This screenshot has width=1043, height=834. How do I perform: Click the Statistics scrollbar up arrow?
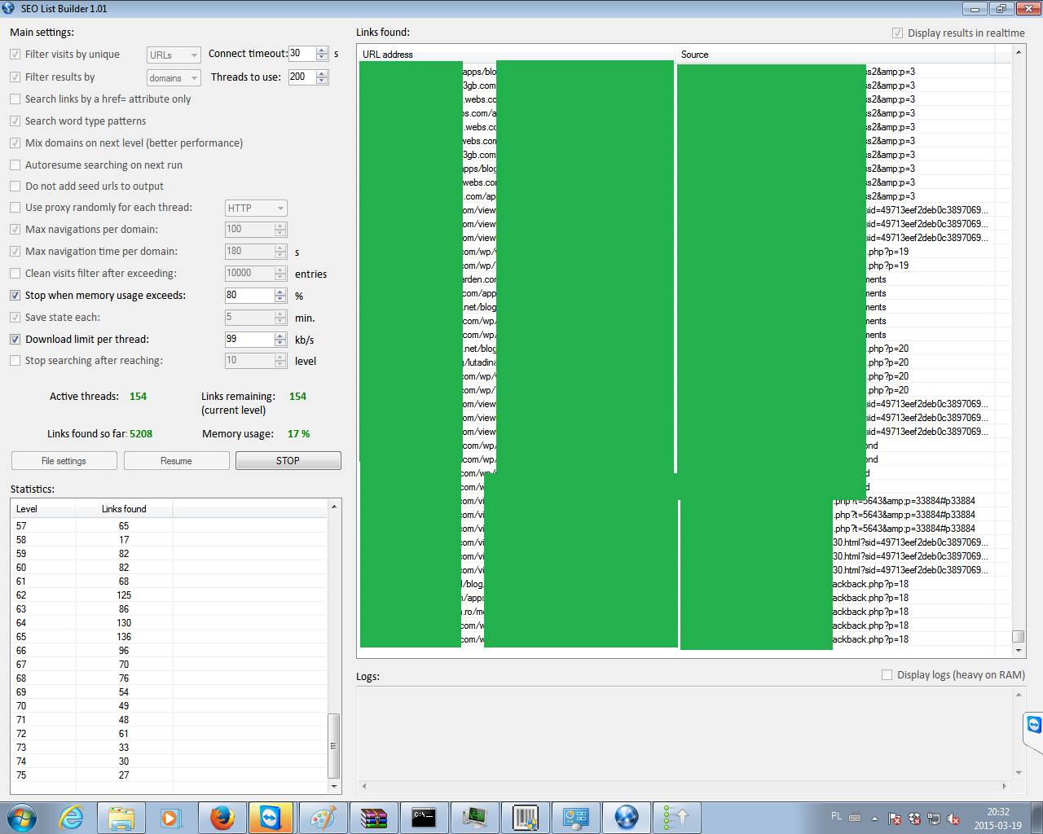(x=333, y=507)
